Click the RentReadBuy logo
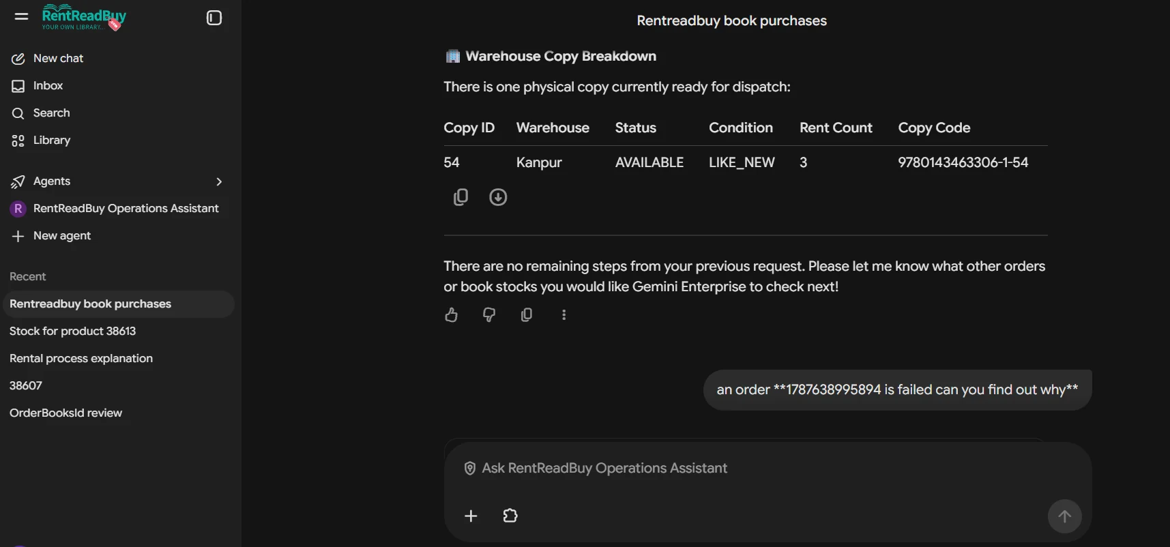The width and height of the screenshot is (1170, 547). 84,18
